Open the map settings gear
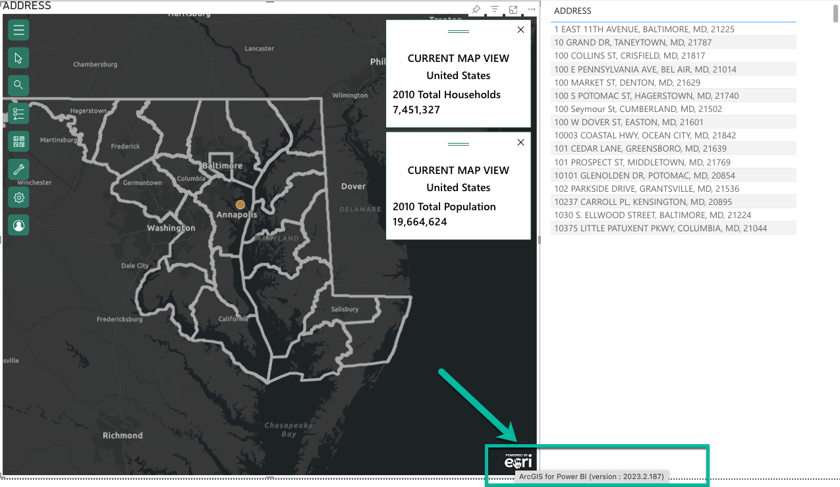Viewport: 840px width, 487px height. [18, 197]
